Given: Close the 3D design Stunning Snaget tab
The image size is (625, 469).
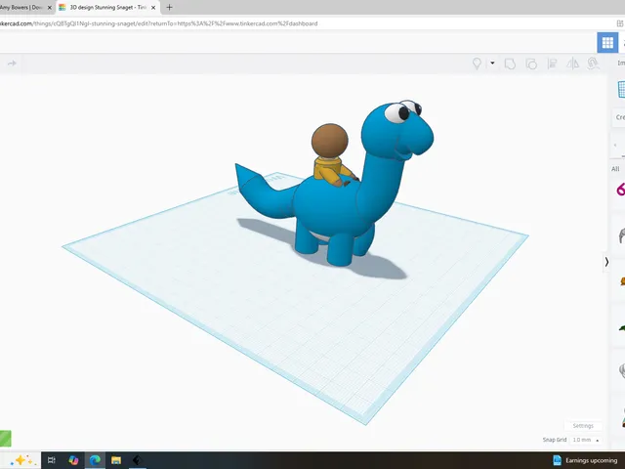Looking at the screenshot, I should coord(153,8).
